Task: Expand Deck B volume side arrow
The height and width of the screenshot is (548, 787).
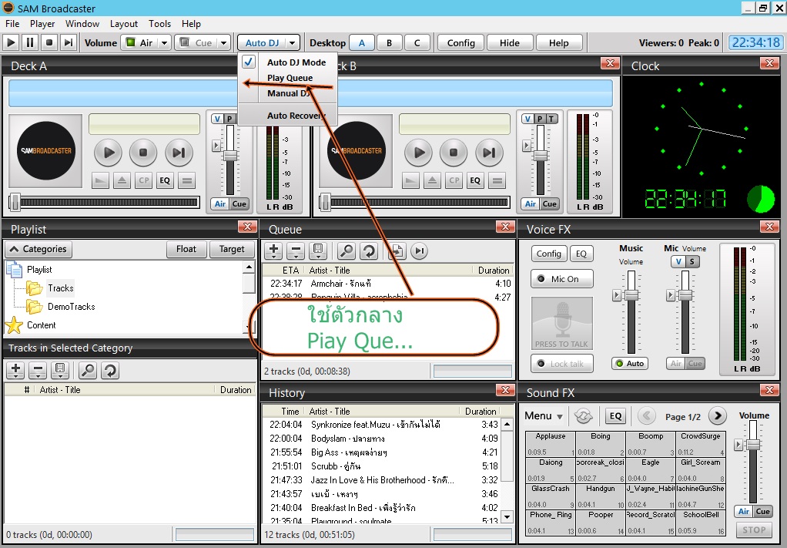Action: tap(527, 146)
